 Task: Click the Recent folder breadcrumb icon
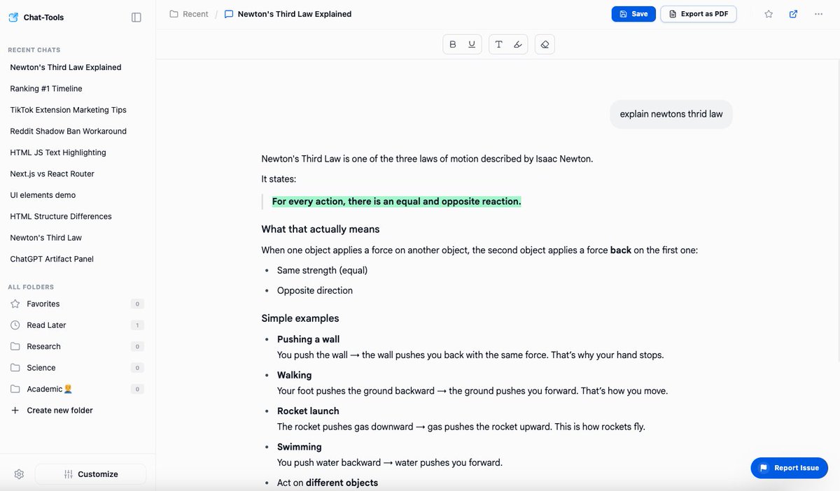point(174,14)
